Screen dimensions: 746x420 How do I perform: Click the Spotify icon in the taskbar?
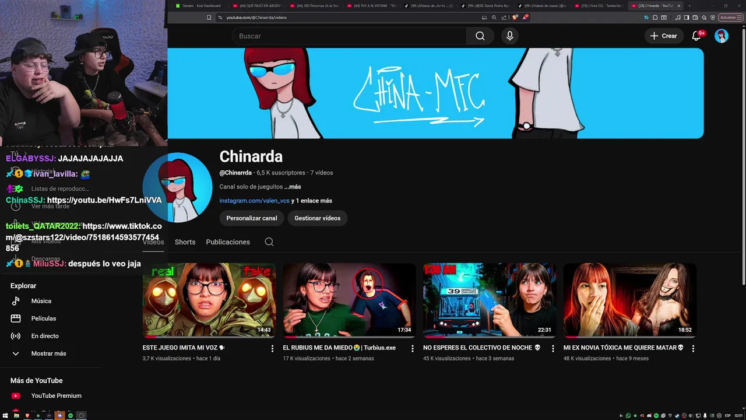coord(71,415)
